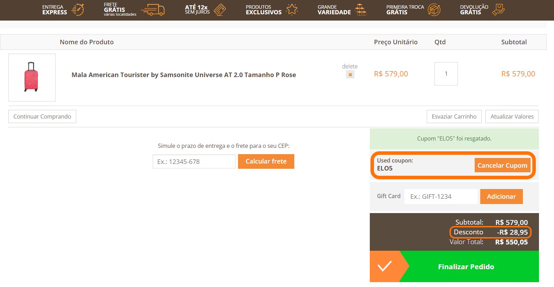Click the Calcular frete button
Image resolution: width=554 pixels, height=287 pixels.
tap(266, 161)
